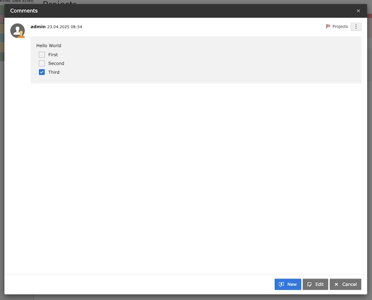
Task: Check the First checkbox
Action: (42, 54)
